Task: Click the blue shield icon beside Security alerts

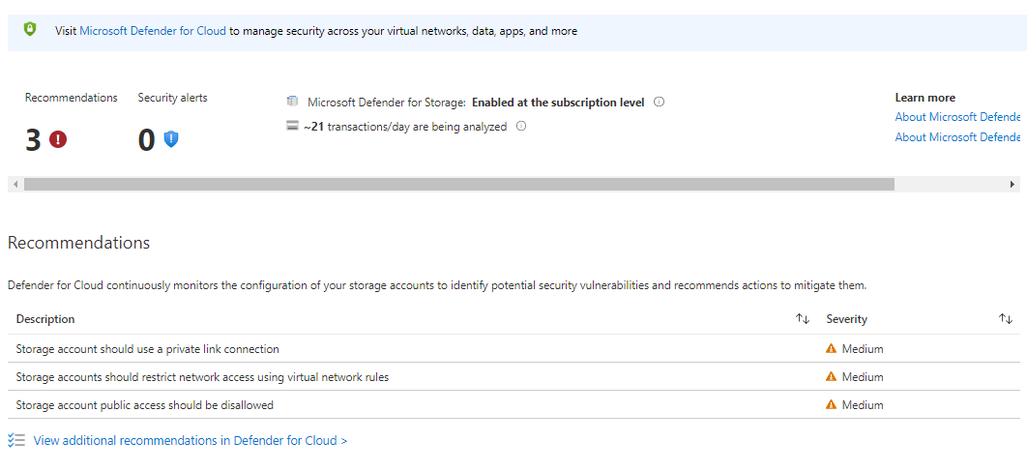Action: pos(171,139)
